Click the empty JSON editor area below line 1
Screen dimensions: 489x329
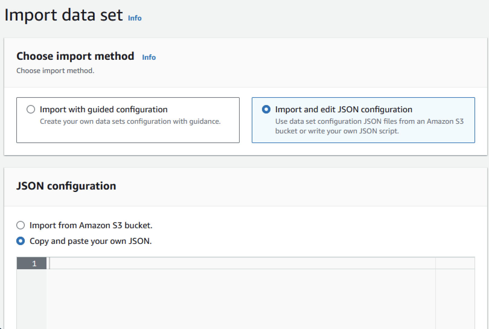coord(241,299)
